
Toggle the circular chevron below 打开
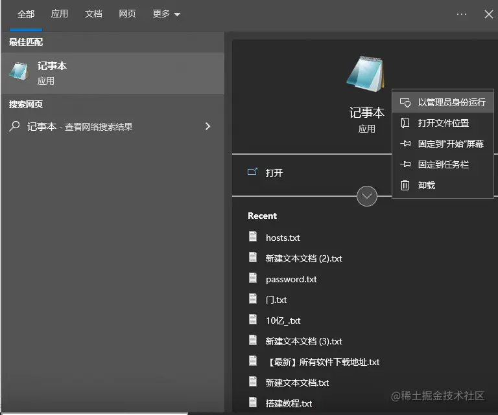367,196
